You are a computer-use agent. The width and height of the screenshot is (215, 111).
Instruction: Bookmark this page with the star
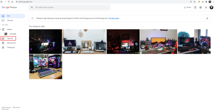(x=194, y=2)
